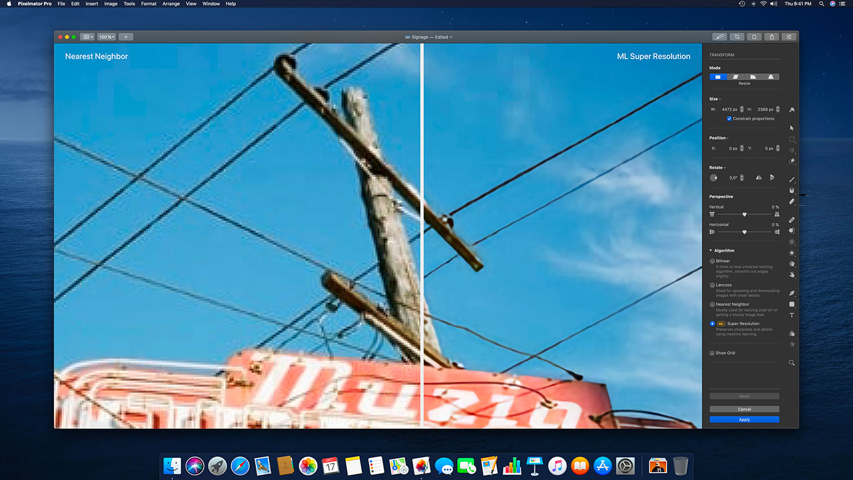853x480 pixels.
Task: Expand the Position options dropdown
Action: tap(719, 138)
